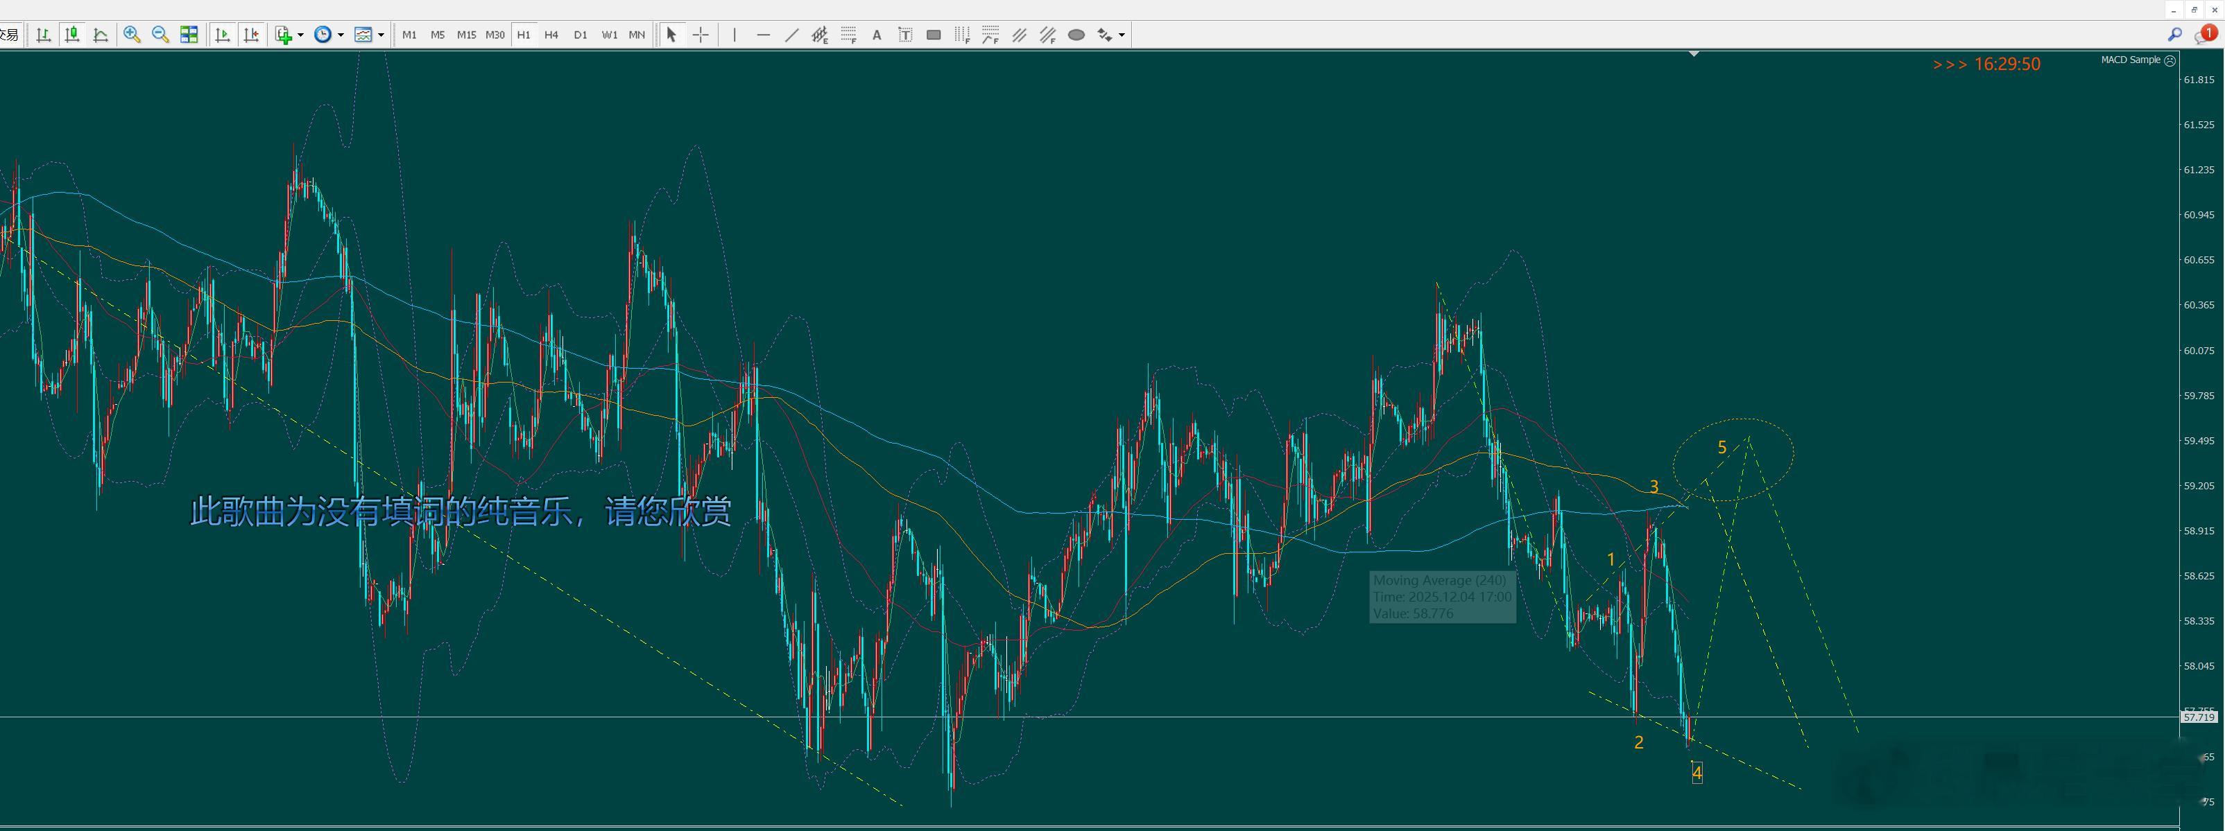
Task: Open the chart templates dropdown
Action: click(381, 35)
